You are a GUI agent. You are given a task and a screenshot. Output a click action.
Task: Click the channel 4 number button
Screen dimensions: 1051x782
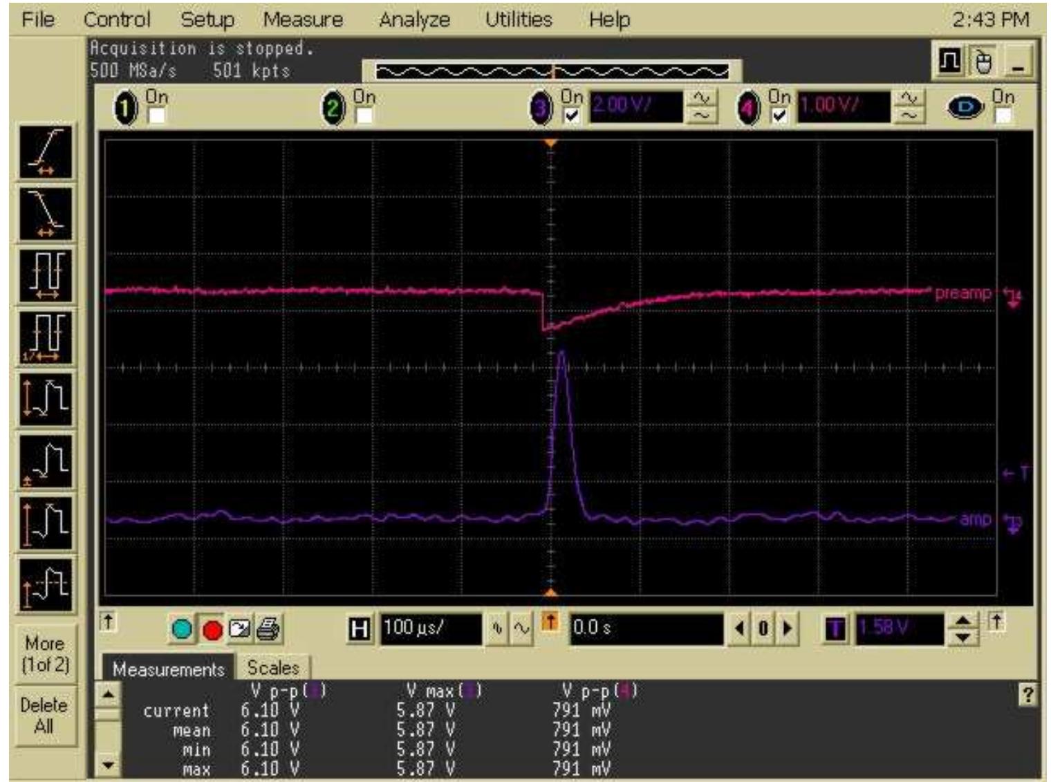tap(748, 109)
